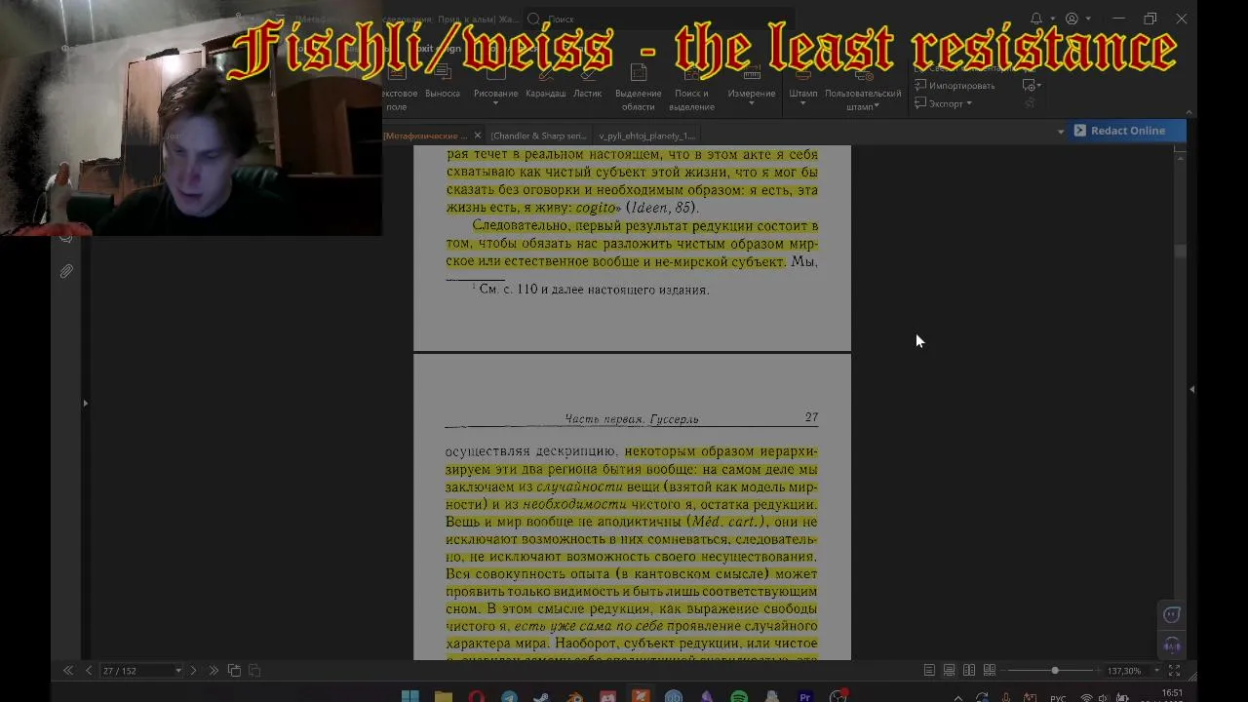The height and width of the screenshot is (702, 1248).
Task: Select the Text box (Текстовое поле) tool
Action: point(400,88)
